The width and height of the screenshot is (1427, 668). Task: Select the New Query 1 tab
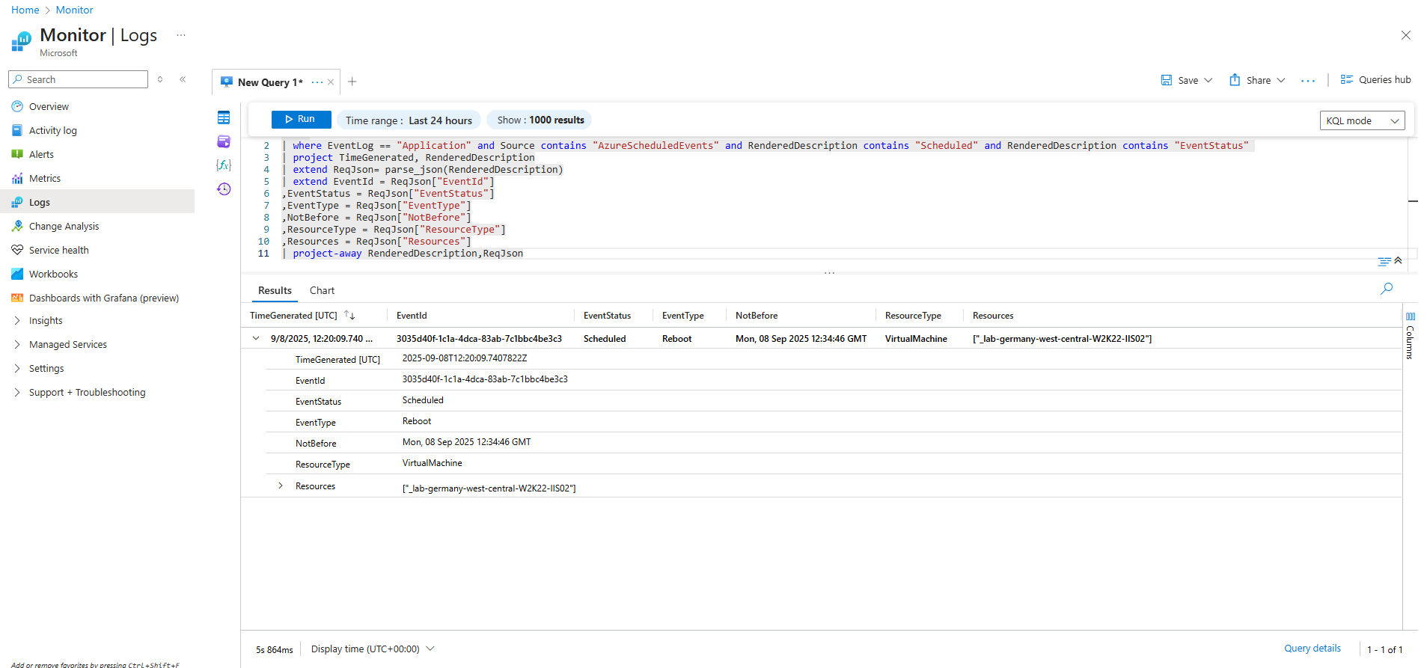tap(270, 82)
